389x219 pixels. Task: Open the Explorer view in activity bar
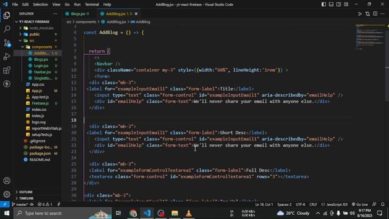[7, 15]
